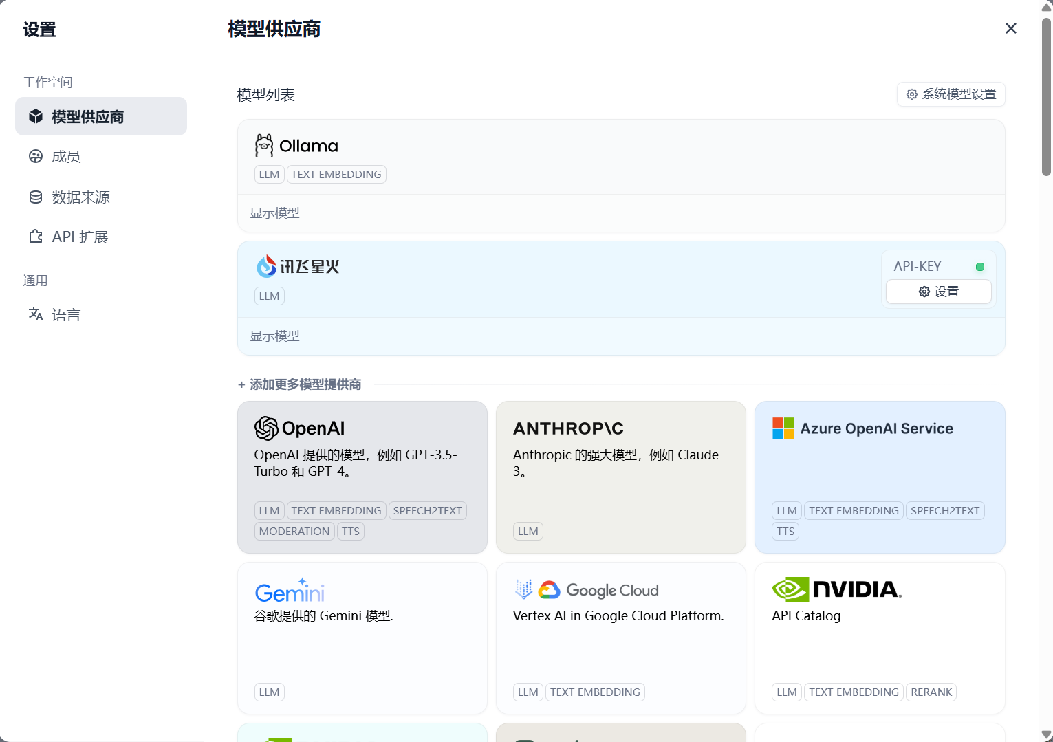Open the API 扩展 sidebar item

(80, 237)
